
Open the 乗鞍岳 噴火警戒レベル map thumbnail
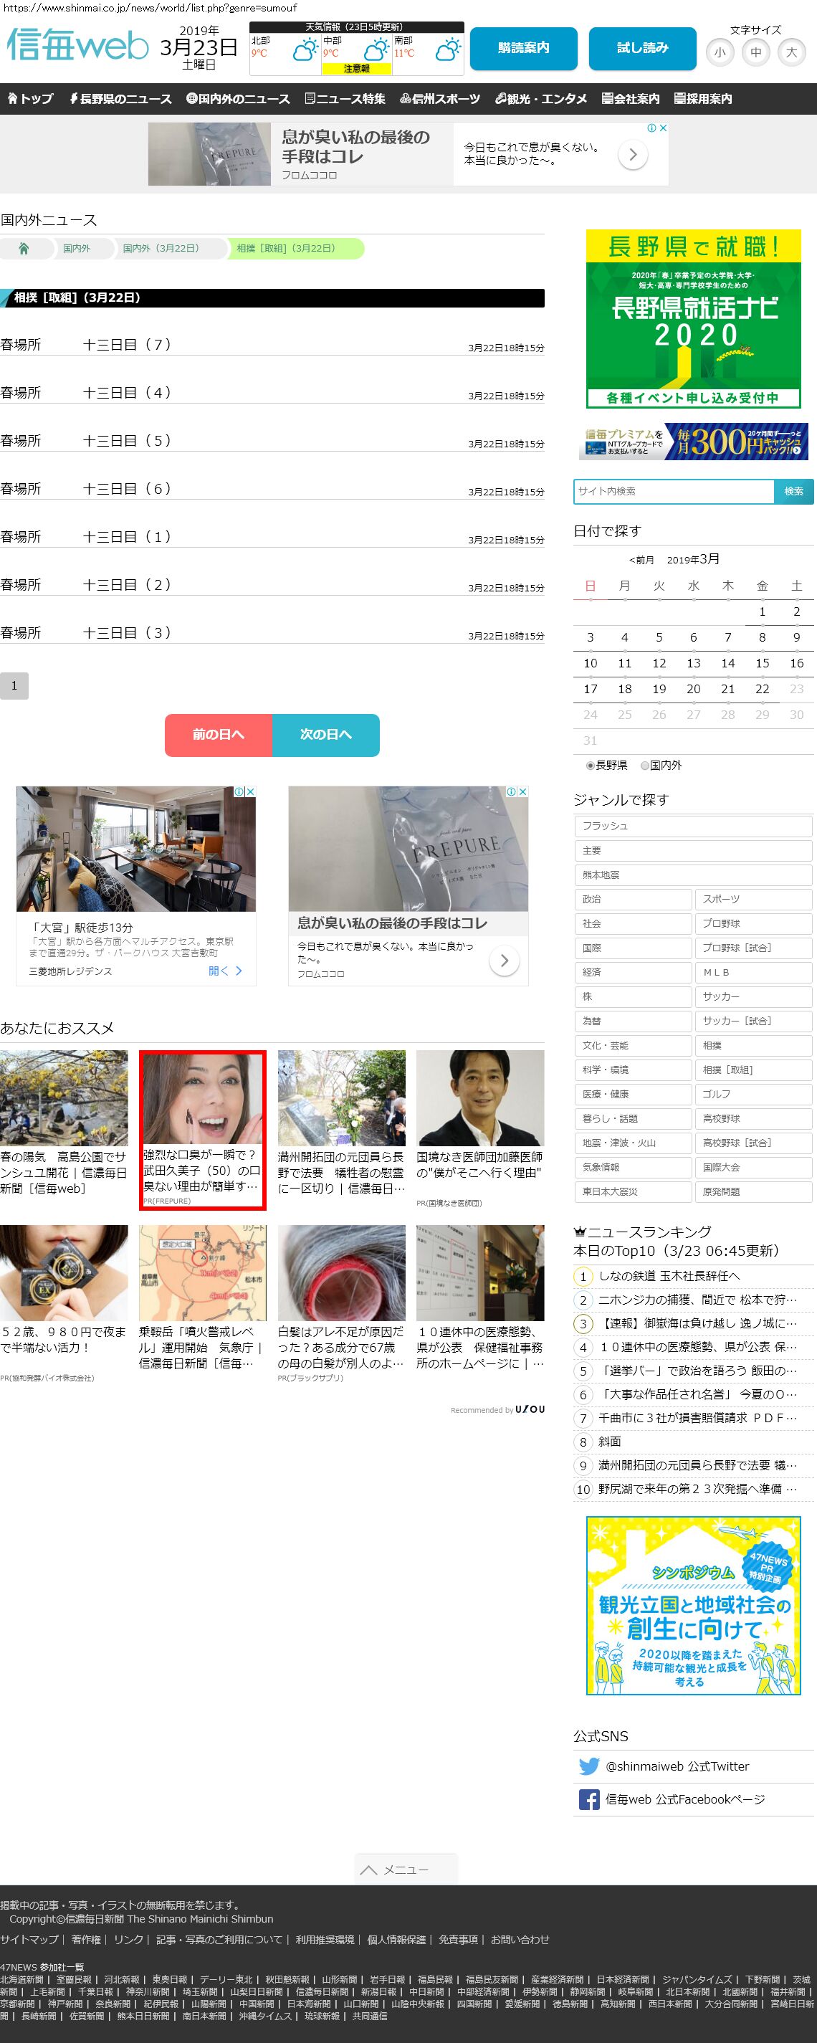(202, 1272)
